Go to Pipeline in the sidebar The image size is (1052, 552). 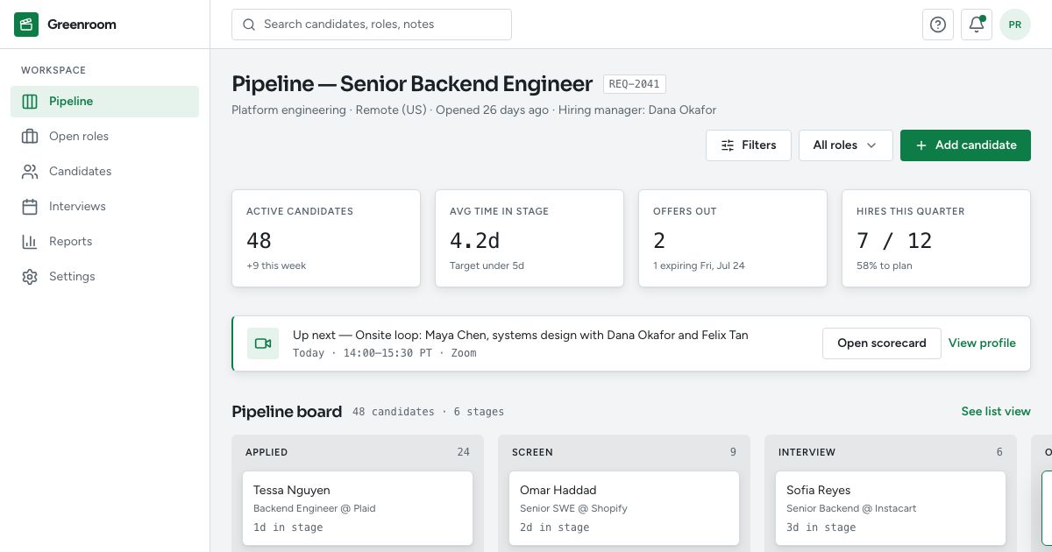(x=105, y=102)
